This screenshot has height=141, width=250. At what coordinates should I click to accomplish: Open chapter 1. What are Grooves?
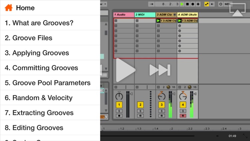click(x=50, y=23)
